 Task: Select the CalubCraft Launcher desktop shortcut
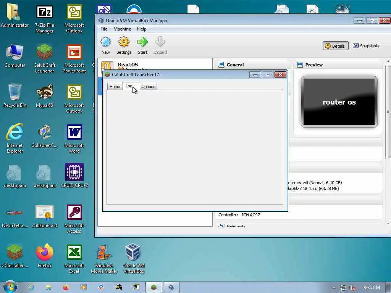[44, 58]
